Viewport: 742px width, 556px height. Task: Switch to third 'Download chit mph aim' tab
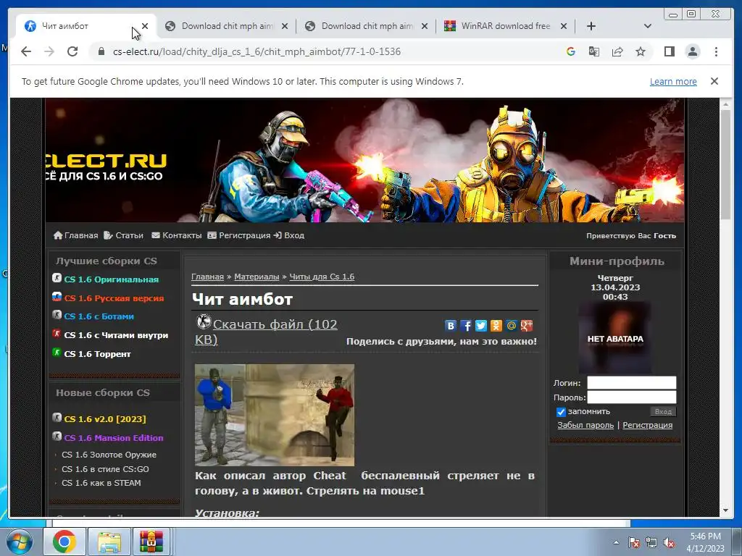tap(367, 26)
